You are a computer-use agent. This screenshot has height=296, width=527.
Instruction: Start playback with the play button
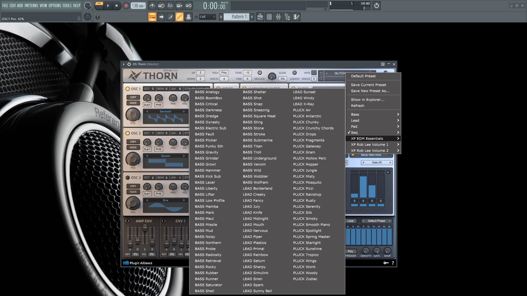pyautogui.click(x=108, y=5)
